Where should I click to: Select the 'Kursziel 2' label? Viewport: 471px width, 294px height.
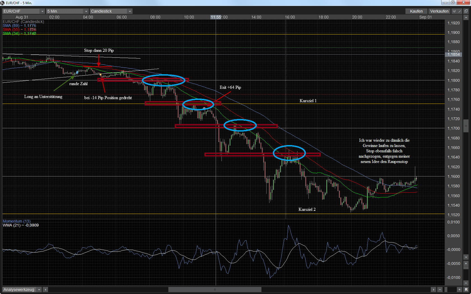click(x=307, y=209)
